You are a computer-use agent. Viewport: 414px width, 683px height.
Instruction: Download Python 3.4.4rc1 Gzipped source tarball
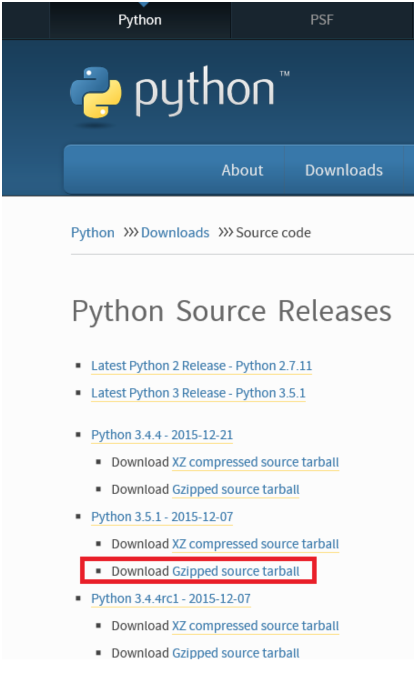236,653
